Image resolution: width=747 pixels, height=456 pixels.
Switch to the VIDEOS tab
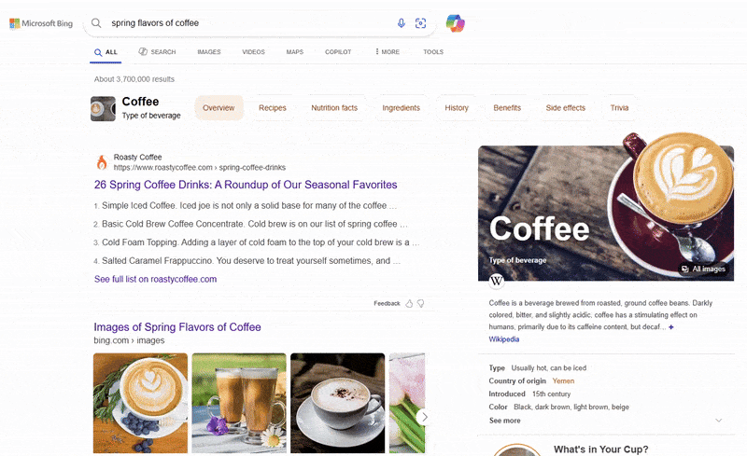coord(253,51)
